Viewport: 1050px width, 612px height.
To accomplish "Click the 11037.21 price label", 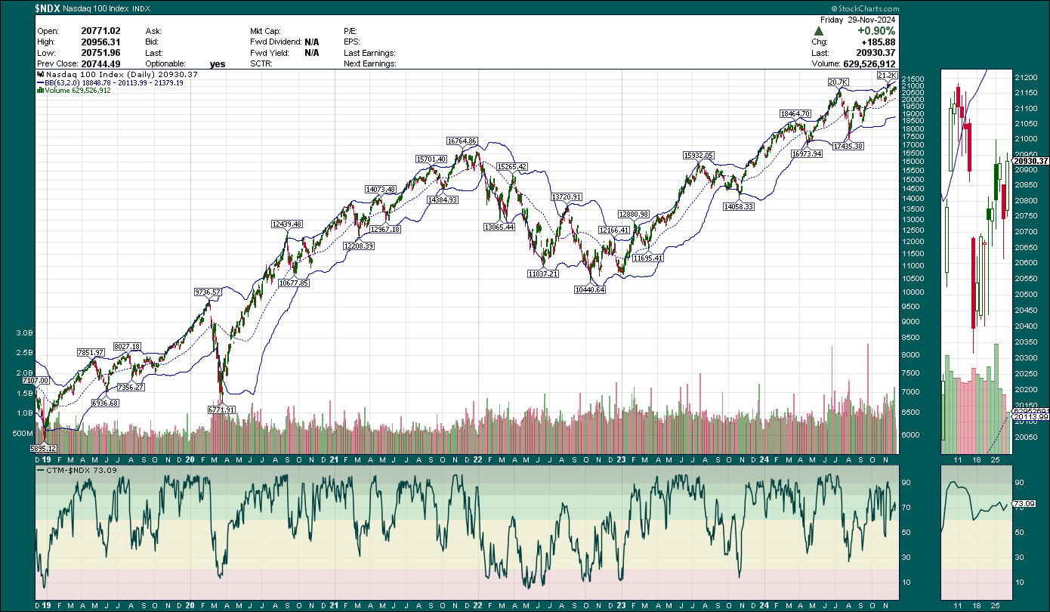I will pyautogui.click(x=543, y=274).
